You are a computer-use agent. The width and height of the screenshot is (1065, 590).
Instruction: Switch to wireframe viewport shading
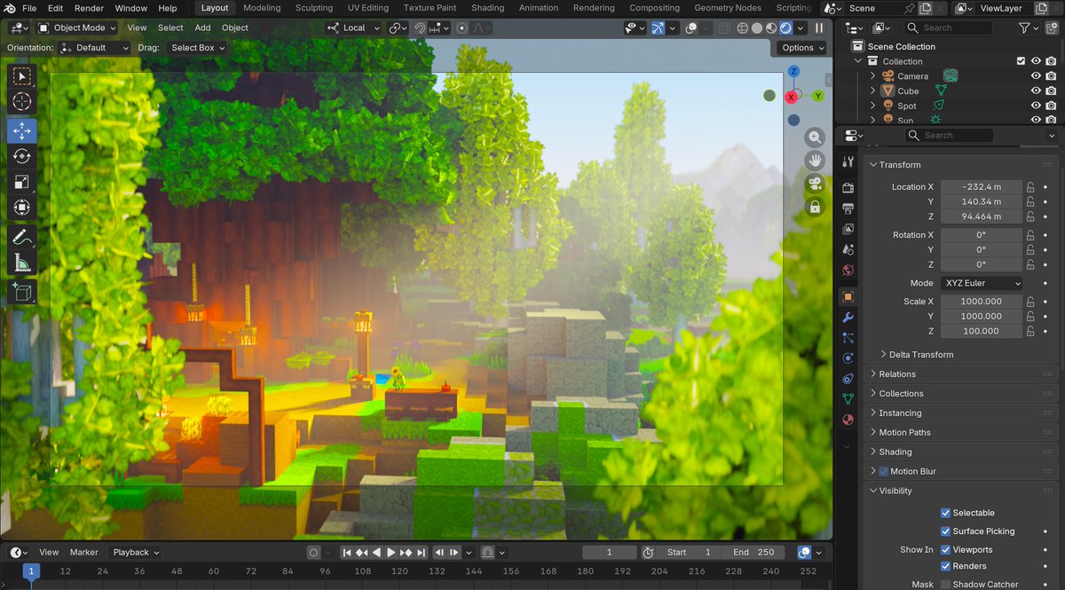coord(742,28)
